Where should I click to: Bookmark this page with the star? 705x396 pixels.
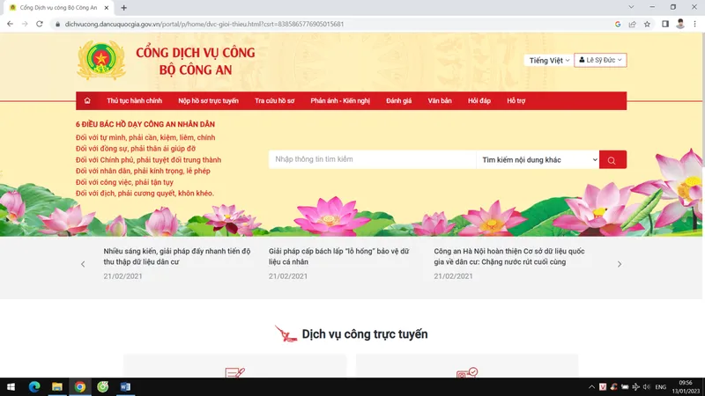(x=647, y=25)
